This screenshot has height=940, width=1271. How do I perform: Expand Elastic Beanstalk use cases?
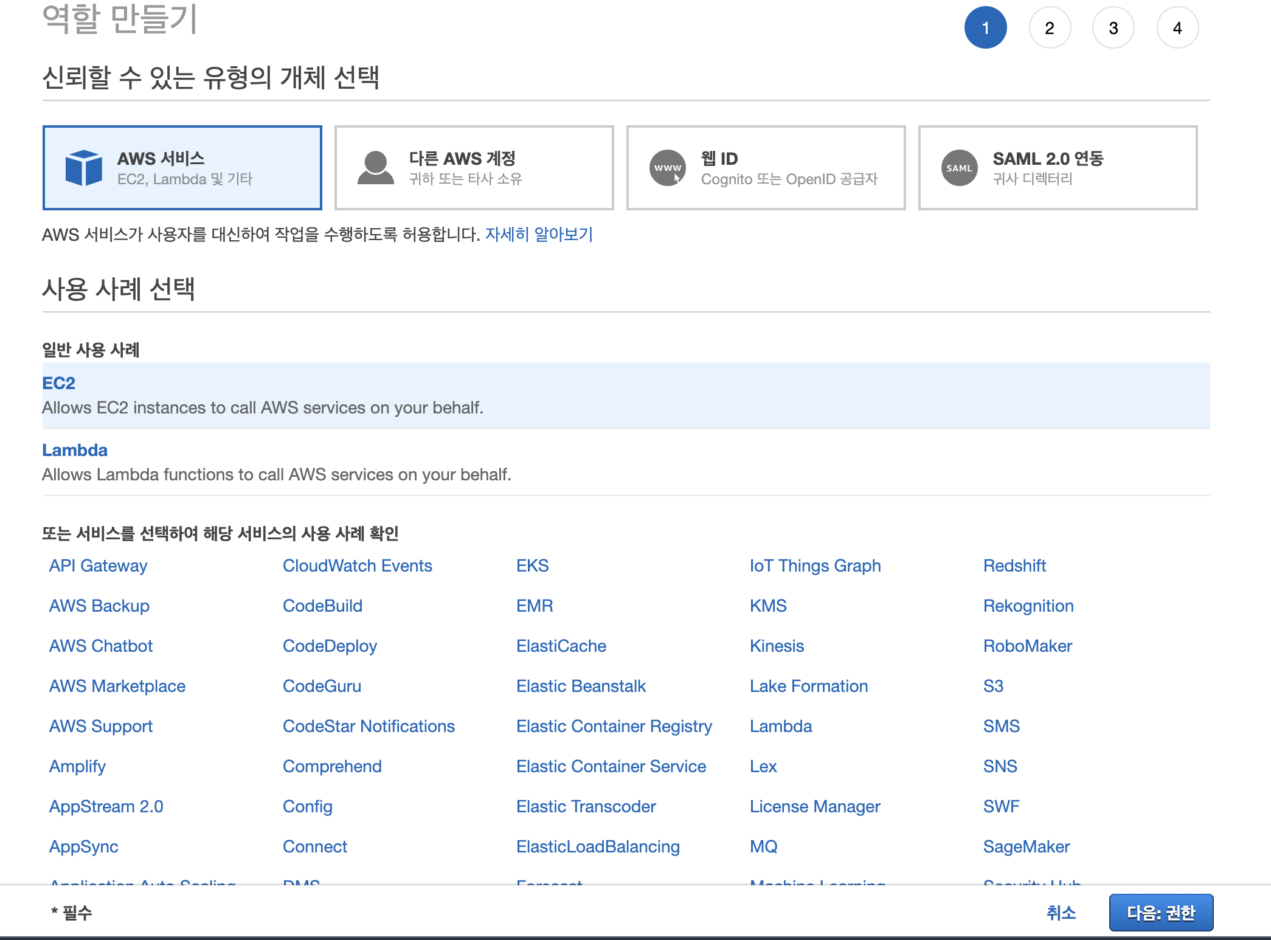point(581,686)
